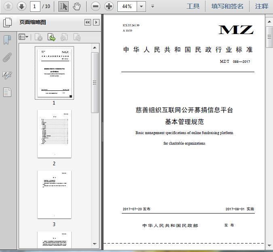This screenshot has height=252, width=273.
Task: Select the Hand pan tool
Action: pos(77,6)
